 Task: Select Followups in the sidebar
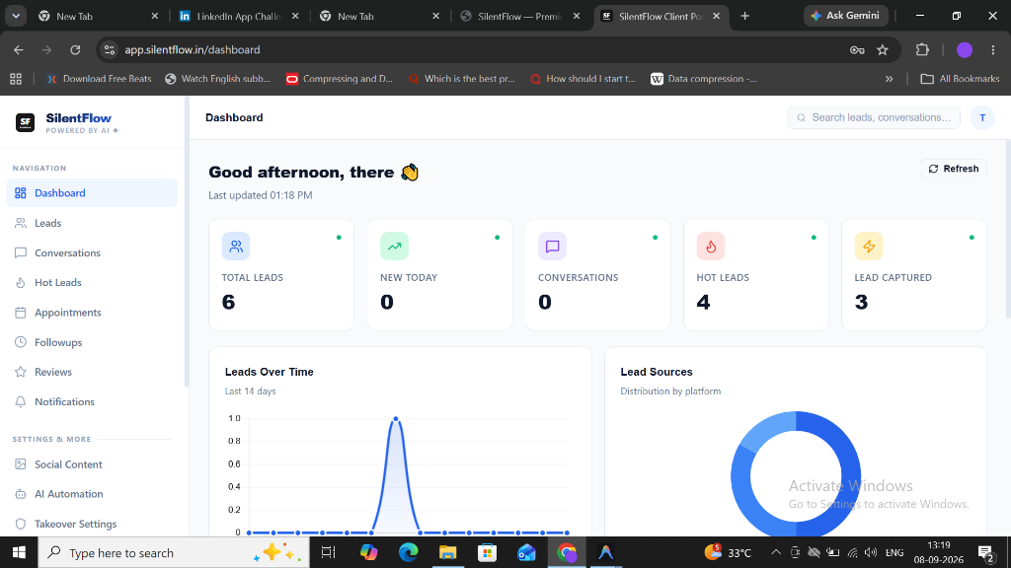click(92, 342)
